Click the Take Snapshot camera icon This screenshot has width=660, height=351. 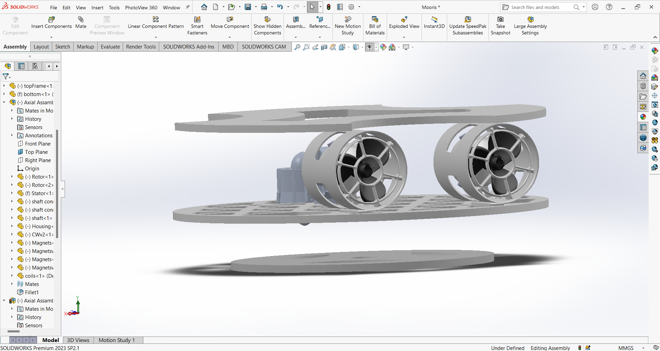(500, 20)
